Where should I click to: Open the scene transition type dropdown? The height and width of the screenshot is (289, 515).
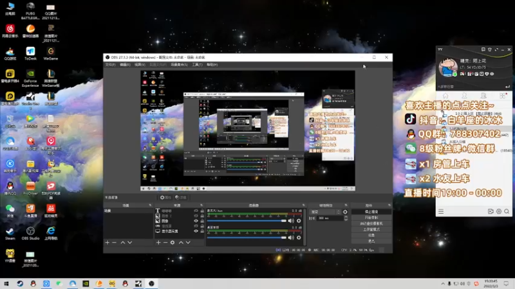[x=325, y=212]
